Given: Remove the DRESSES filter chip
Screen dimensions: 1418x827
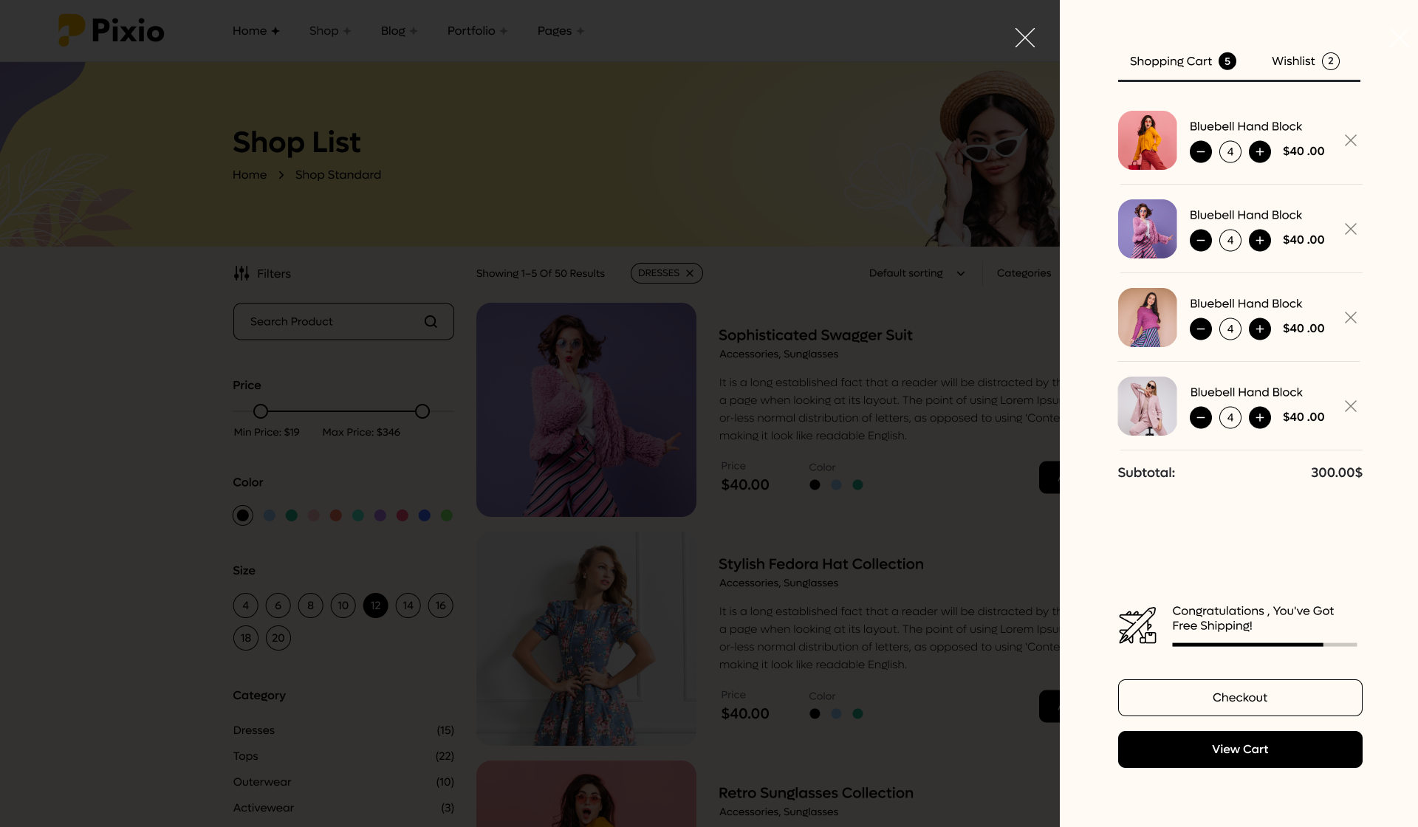Looking at the screenshot, I should [x=689, y=272].
